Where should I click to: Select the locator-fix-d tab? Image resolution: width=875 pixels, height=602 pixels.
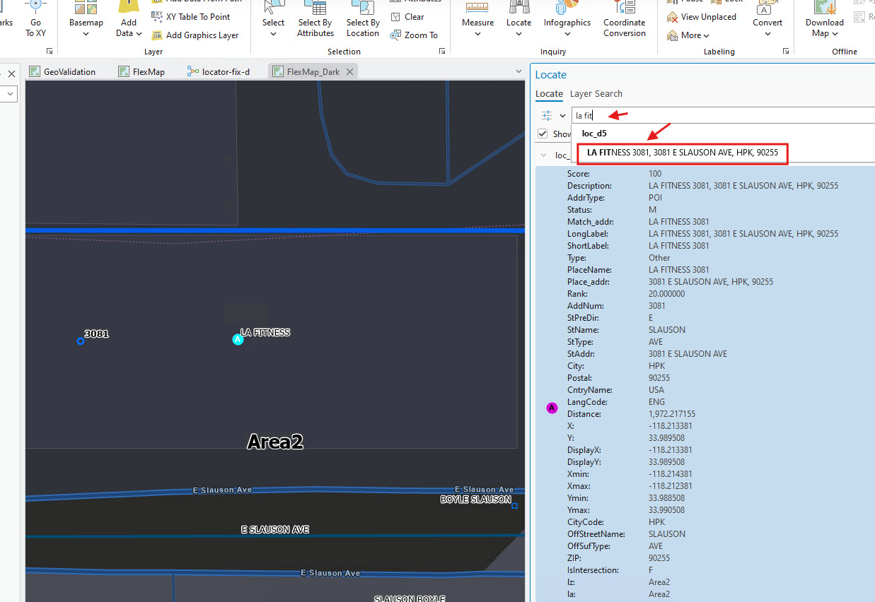(219, 71)
